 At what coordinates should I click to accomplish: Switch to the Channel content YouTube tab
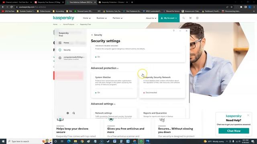pos(17,2)
